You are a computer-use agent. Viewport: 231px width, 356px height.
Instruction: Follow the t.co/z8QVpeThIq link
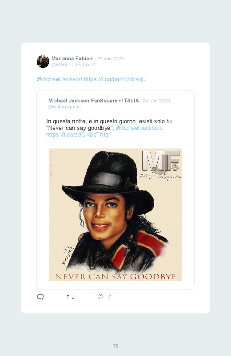[x=77, y=135]
